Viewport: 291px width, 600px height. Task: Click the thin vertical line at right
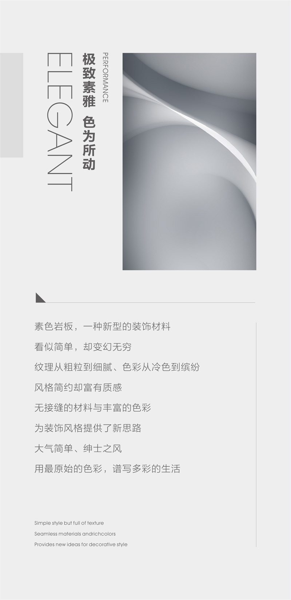pos(256,435)
